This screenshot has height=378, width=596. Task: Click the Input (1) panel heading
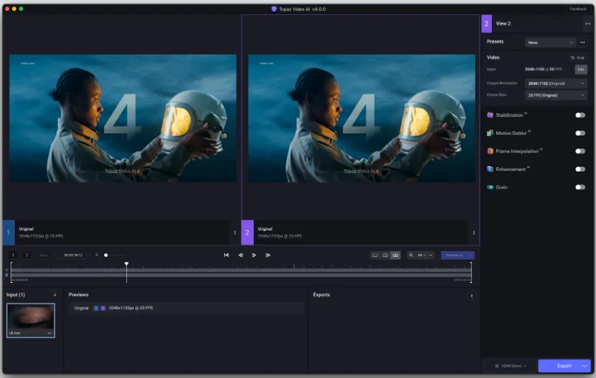[16, 295]
